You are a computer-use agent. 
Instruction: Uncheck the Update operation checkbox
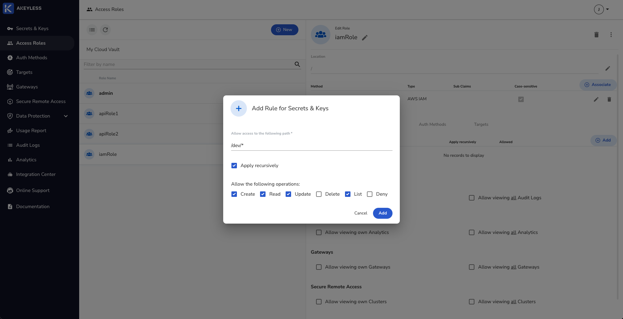coord(288,194)
